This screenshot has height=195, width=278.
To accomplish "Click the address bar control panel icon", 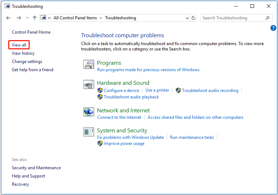I will 43,18.
